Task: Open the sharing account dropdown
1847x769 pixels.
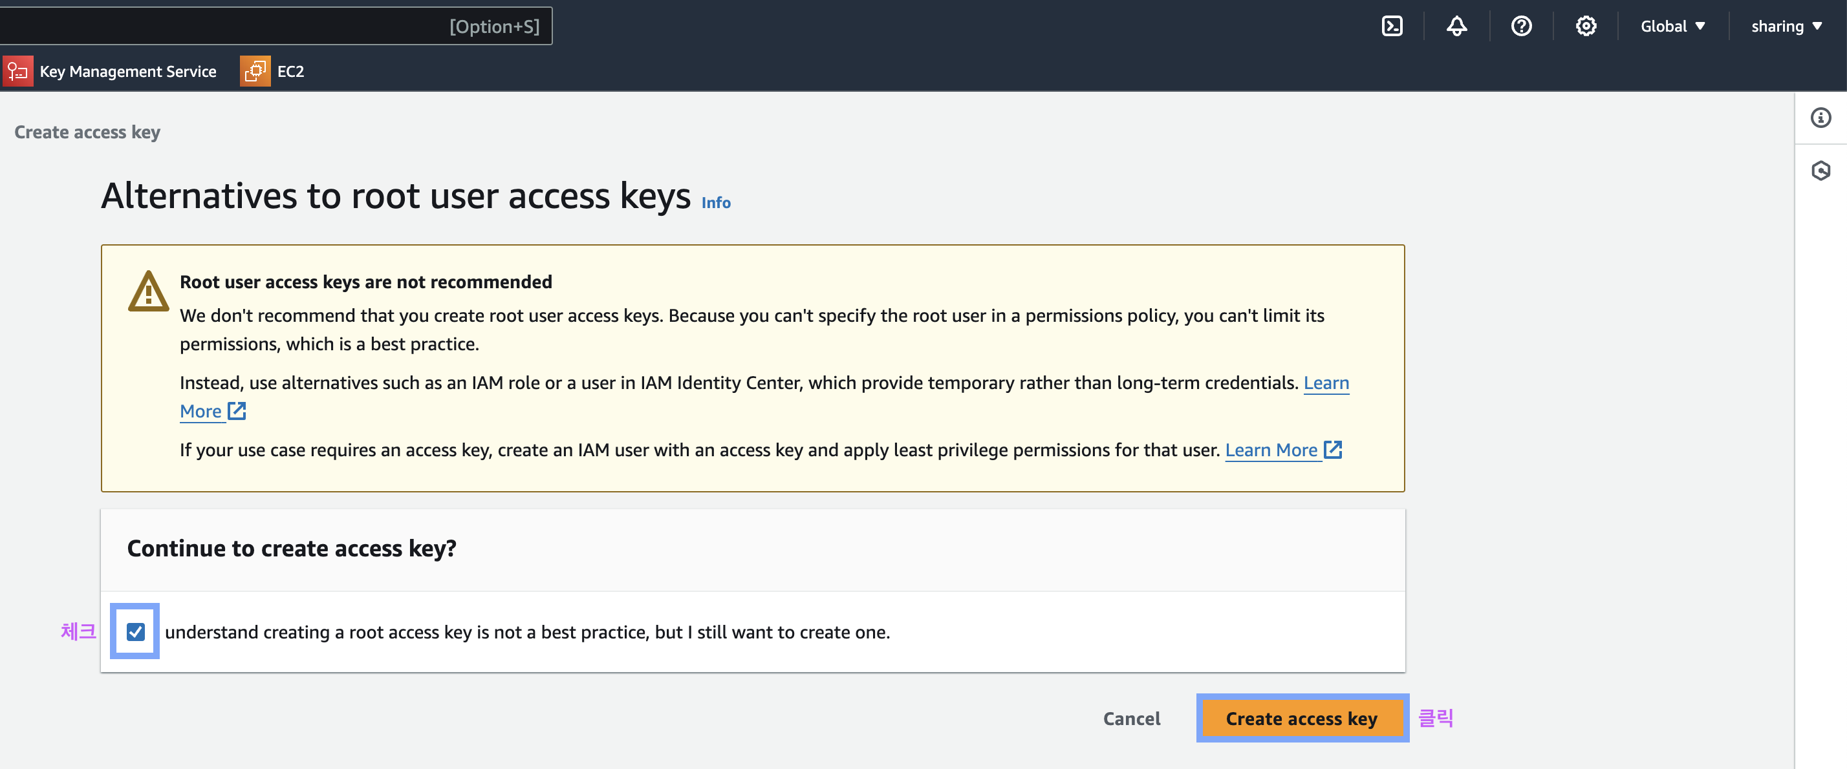Action: coord(1786,26)
